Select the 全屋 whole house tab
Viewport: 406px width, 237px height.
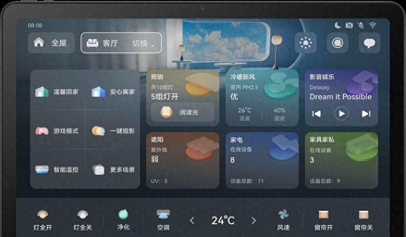coord(51,43)
